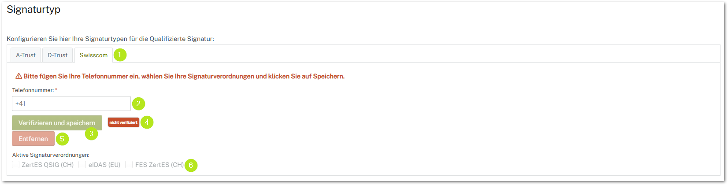Select the Swisscom tab
The image size is (728, 185).
93,55
